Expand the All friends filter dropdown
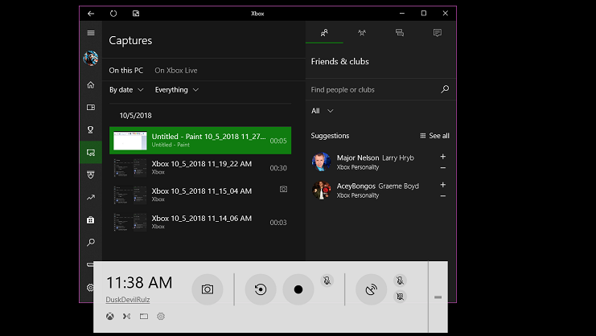The image size is (596, 336). [x=323, y=111]
